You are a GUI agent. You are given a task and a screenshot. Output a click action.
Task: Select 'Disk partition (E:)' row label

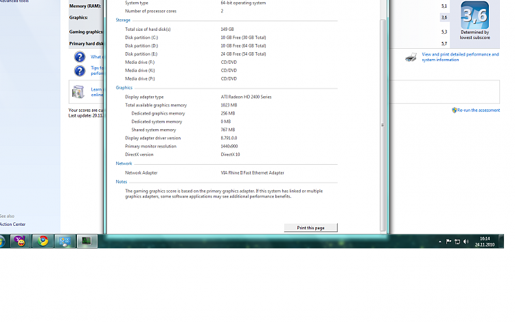click(x=141, y=54)
